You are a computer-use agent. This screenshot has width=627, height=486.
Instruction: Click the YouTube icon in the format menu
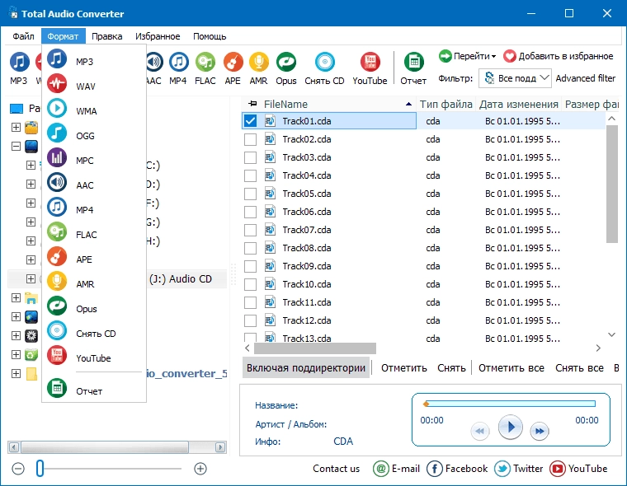point(57,355)
